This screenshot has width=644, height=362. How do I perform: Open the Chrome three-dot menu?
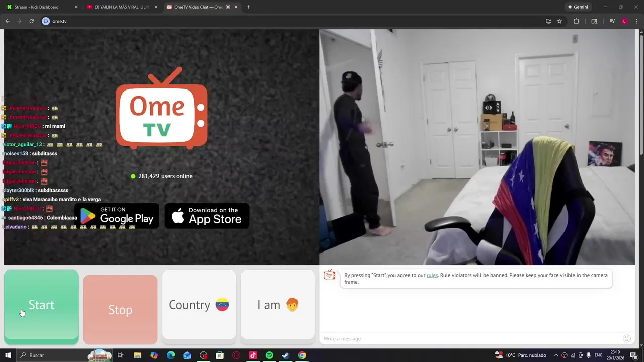point(636,21)
